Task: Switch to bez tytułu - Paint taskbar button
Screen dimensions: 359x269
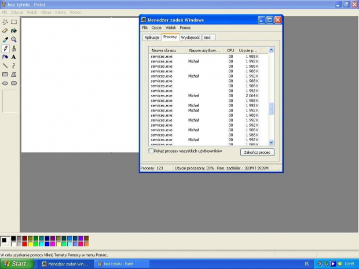Action: [122, 264]
